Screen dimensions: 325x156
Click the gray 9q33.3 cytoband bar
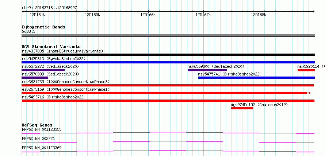pyautogui.click(x=168, y=35)
